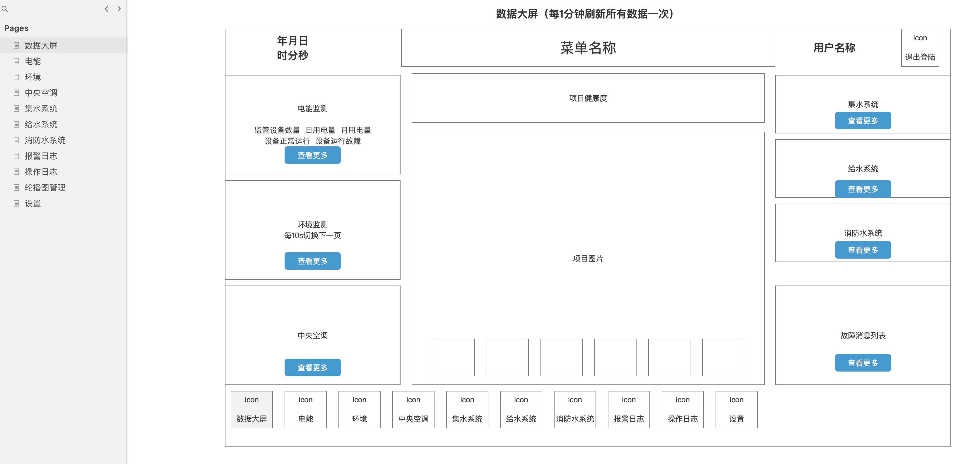Image resolution: width=975 pixels, height=464 pixels.
Task: Click the 故障消息列表 heading
Action: coord(863,336)
